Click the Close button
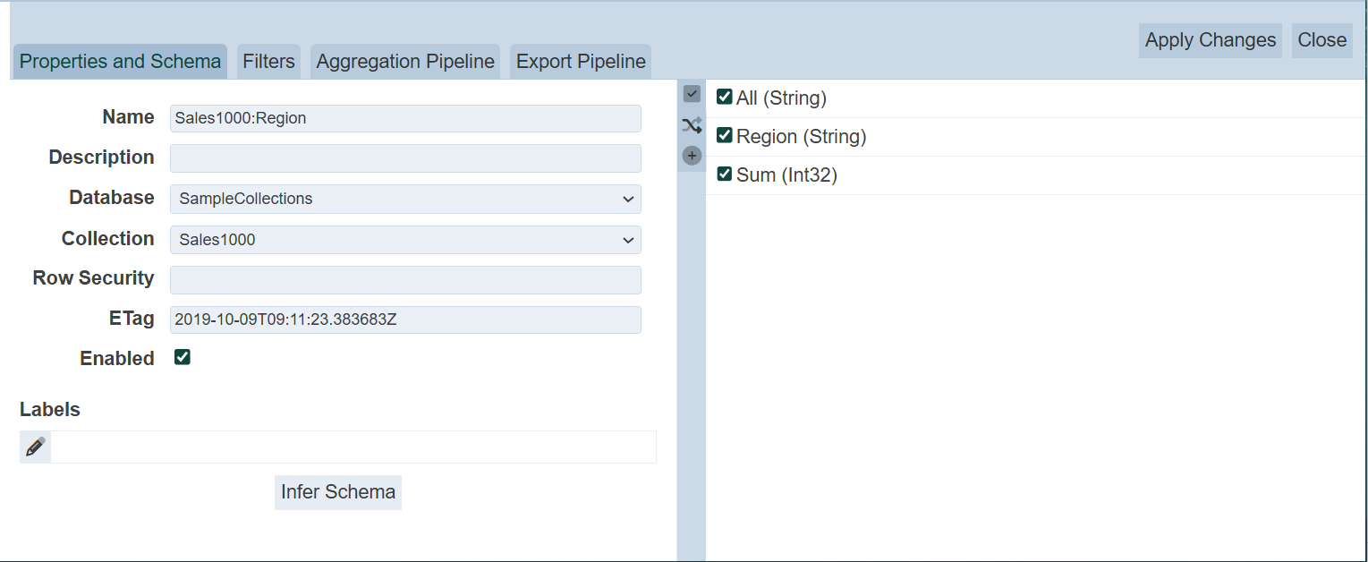1368x562 pixels. tap(1321, 40)
